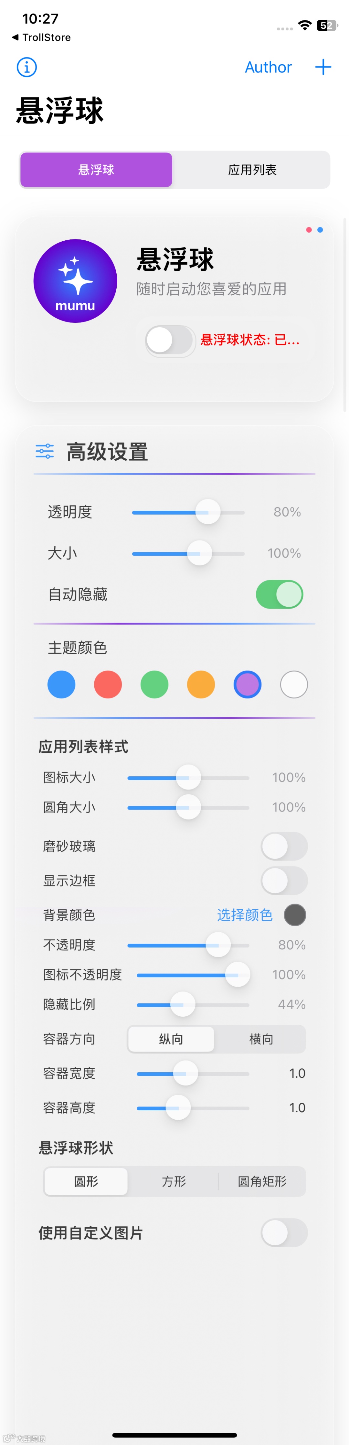Set container direction to 横向
The image size is (349, 1445).
point(261,1039)
